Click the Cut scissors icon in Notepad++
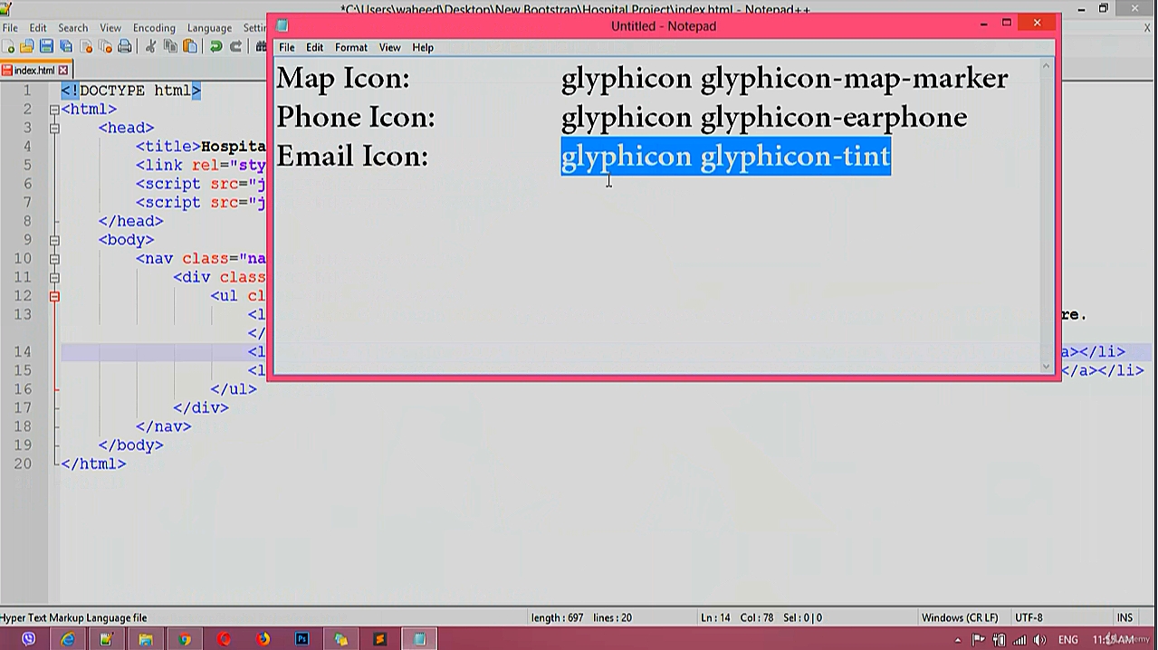This screenshot has width=1158, height=650. click(150, 47)
